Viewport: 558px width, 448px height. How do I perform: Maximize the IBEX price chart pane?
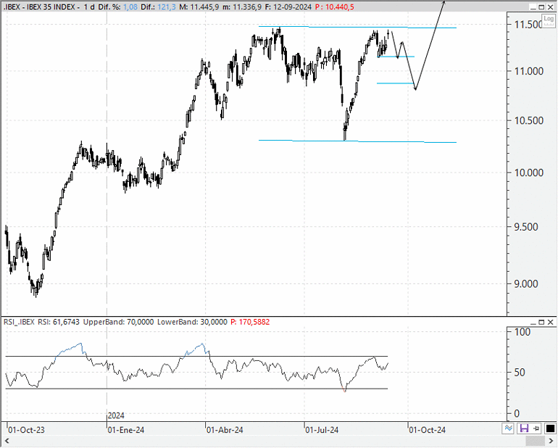pos(541,7)
